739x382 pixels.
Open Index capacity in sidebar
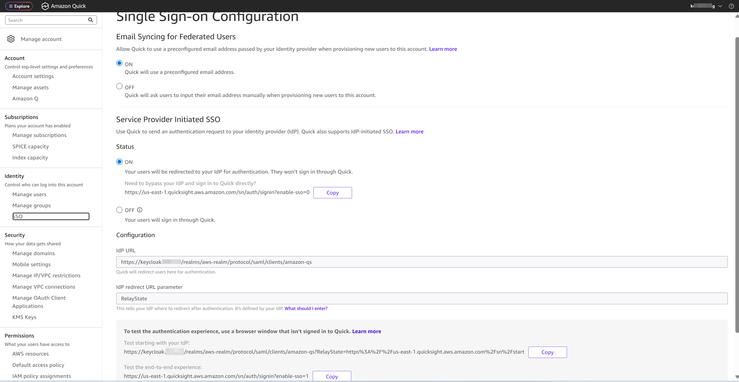[30, 158]
